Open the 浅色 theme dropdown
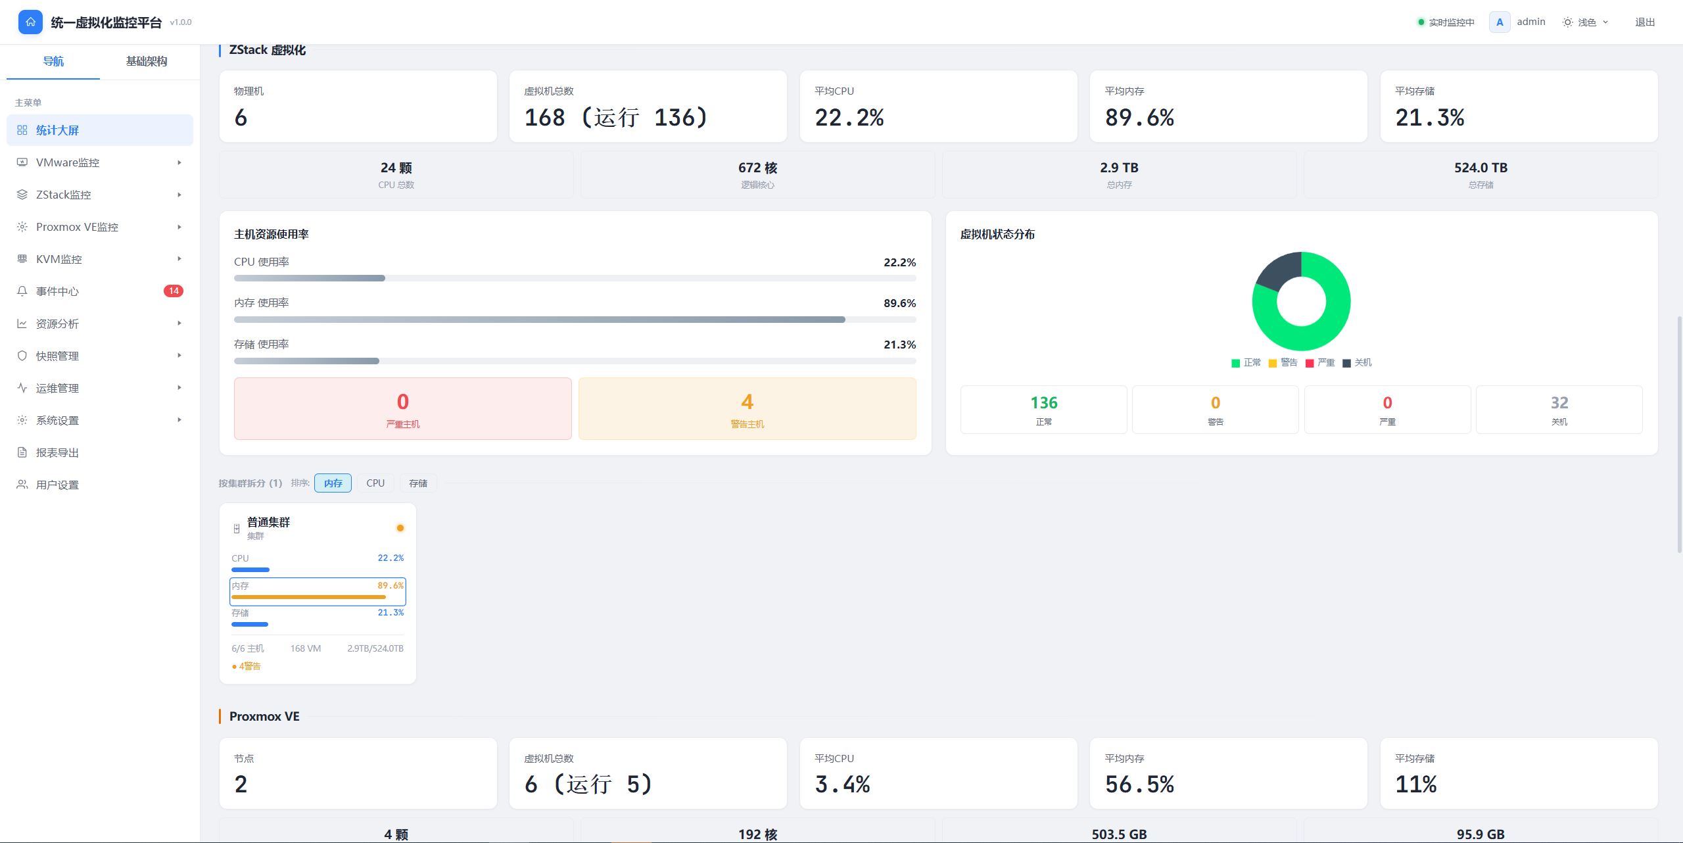This screenshot has width=1683, height=843. (1586, 22)
